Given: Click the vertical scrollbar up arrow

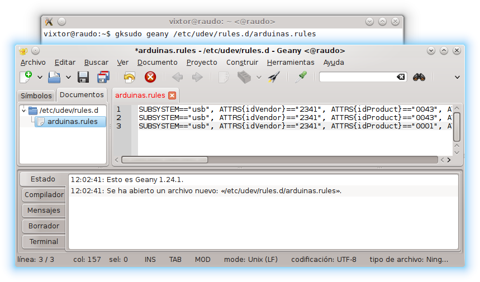Looking at the screenshot, I should (457, 108).
